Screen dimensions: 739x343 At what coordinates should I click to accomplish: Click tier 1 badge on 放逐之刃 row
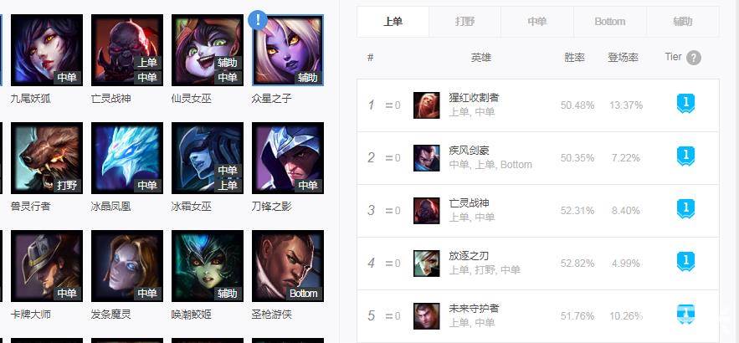coord(685,262)
